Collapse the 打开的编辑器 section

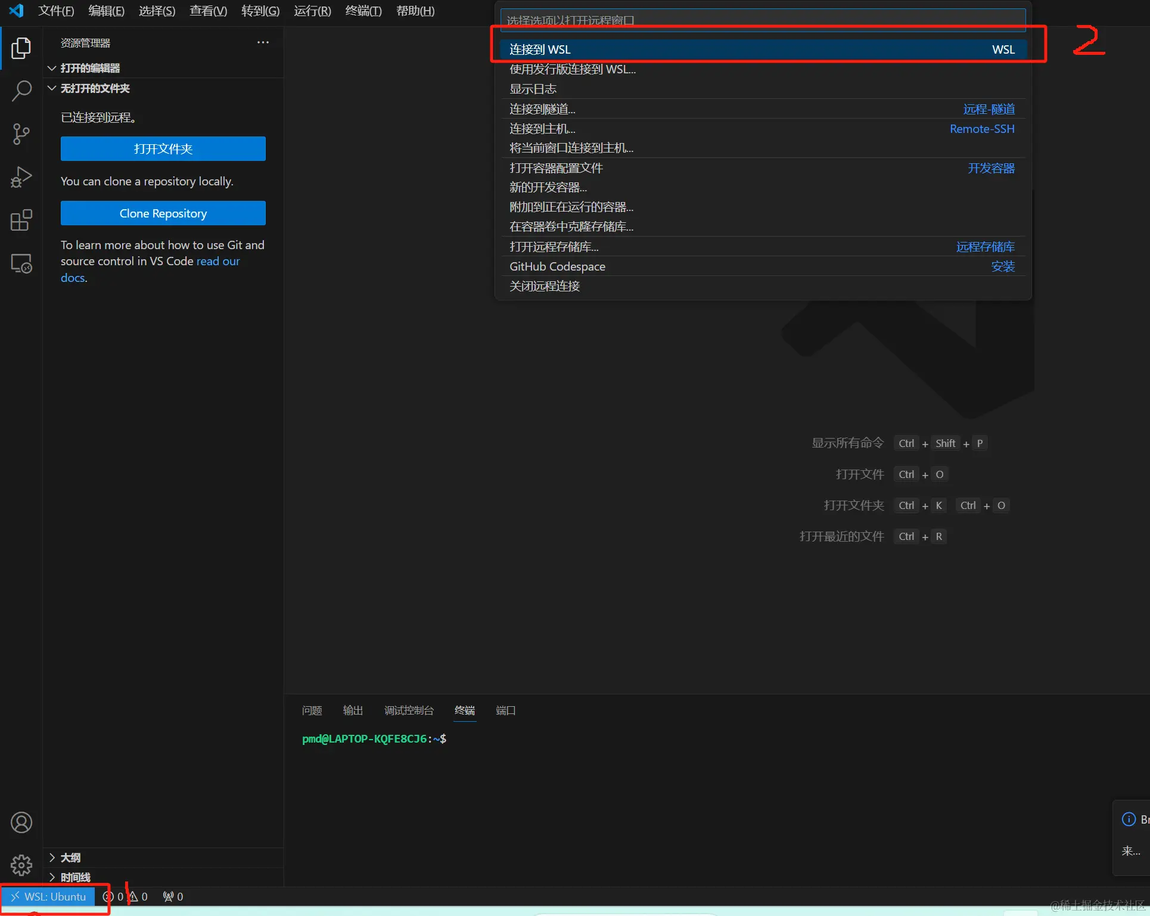click(164, 68)
